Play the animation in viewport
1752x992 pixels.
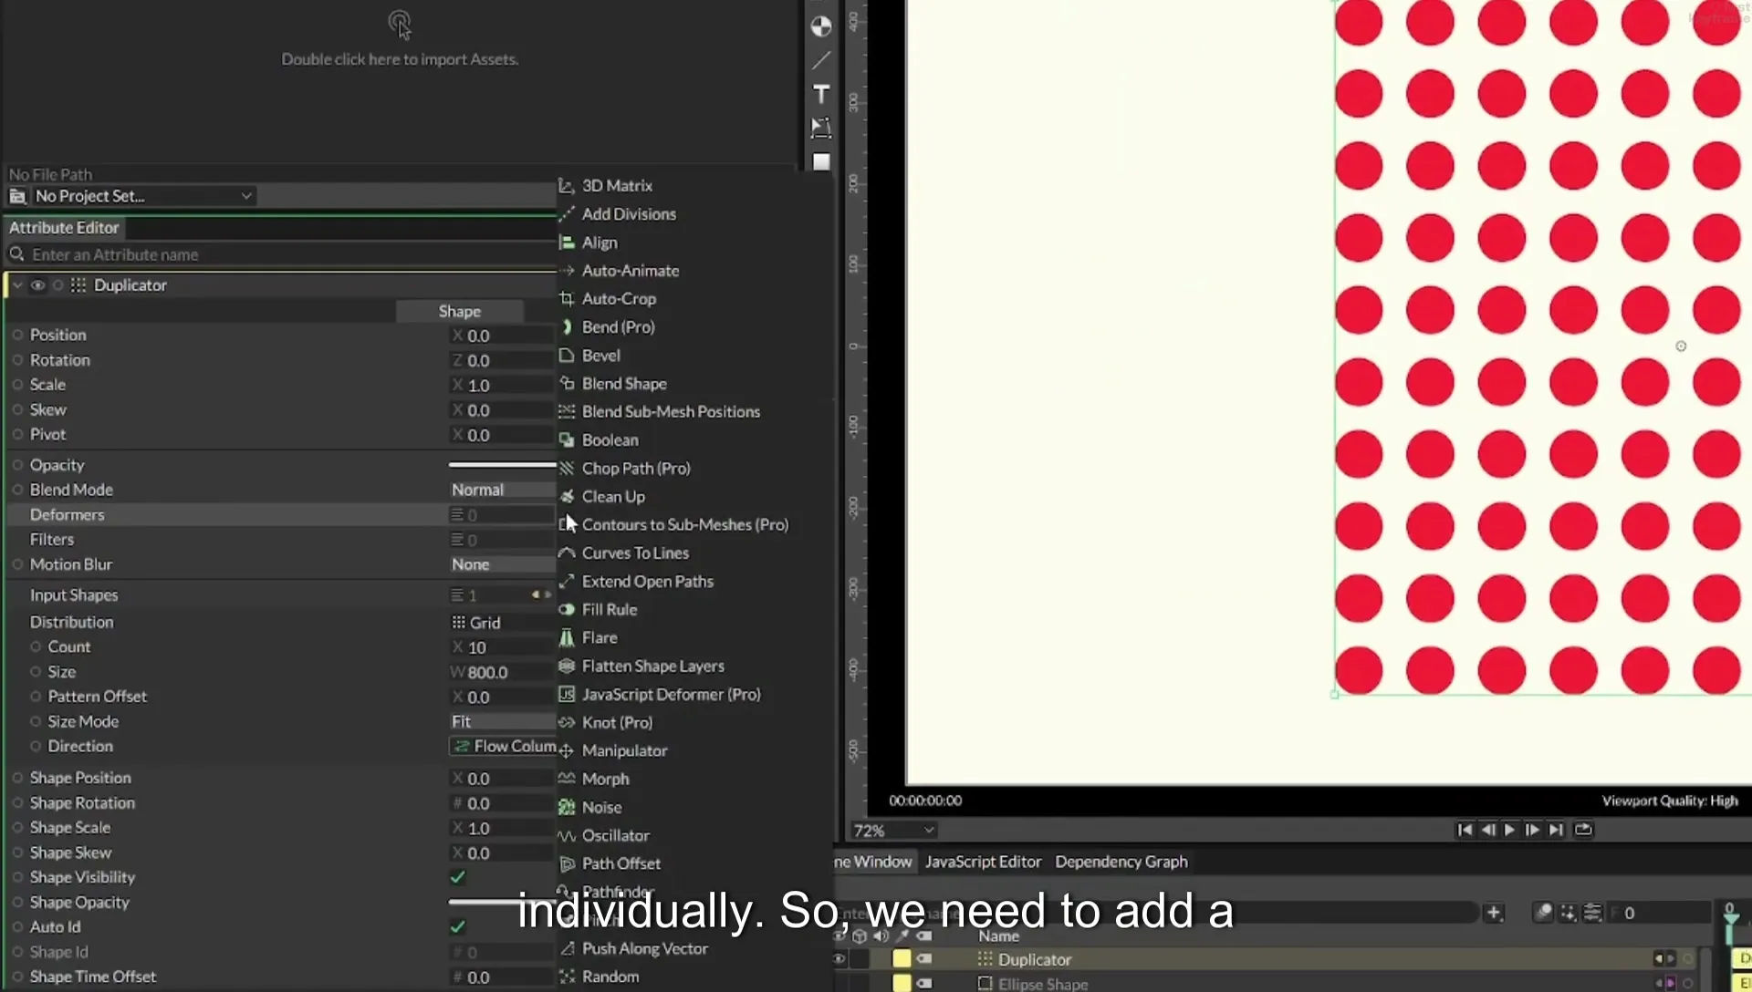click(1509, 830)
